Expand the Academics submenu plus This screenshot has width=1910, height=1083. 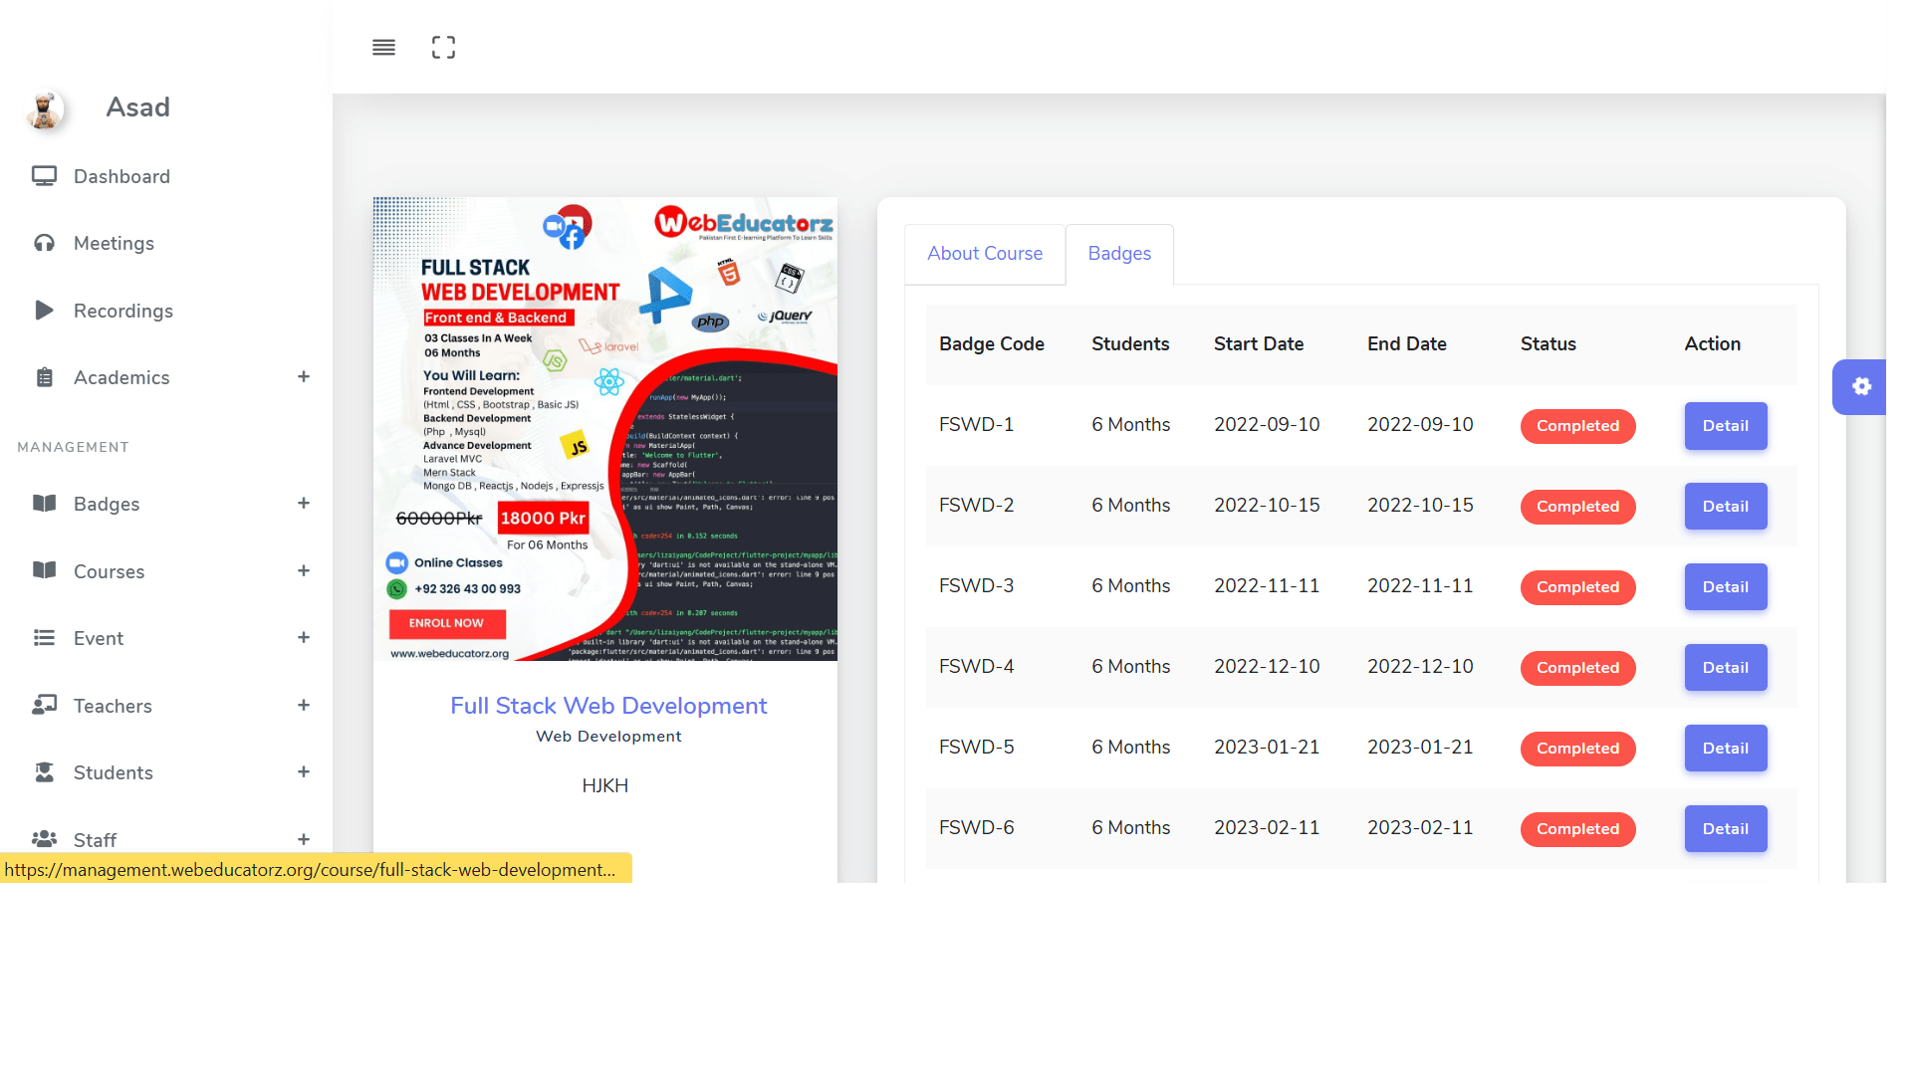[x=304, y=376]
